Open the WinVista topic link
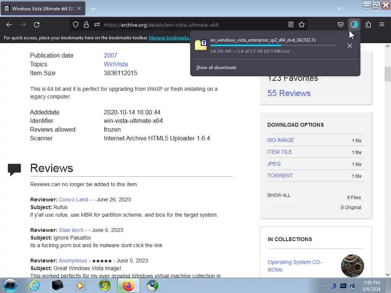 click(x=116, y=64)
